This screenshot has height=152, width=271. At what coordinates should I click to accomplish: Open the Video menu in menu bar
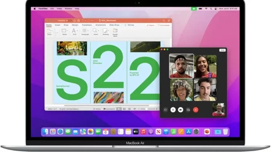click(x=59, y=8)
